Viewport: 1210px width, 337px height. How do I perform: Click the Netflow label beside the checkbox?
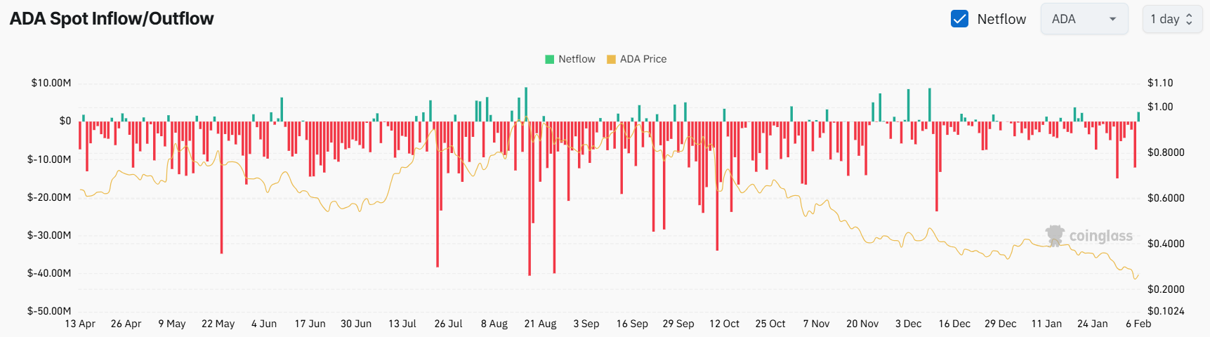1001,19
